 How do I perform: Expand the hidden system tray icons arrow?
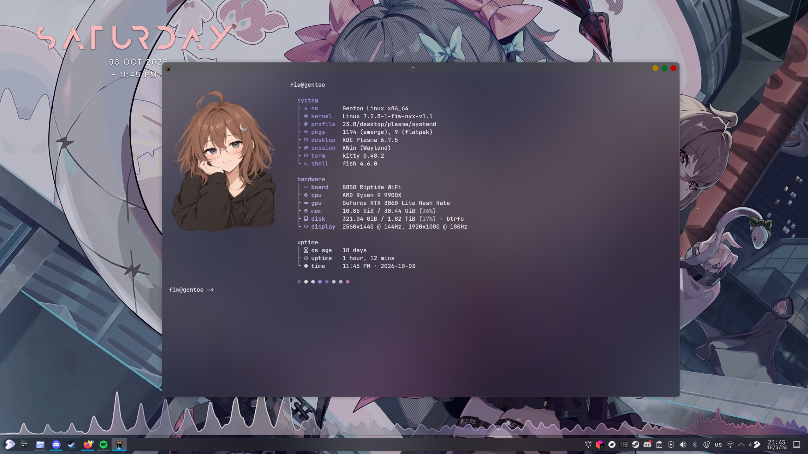741,445
